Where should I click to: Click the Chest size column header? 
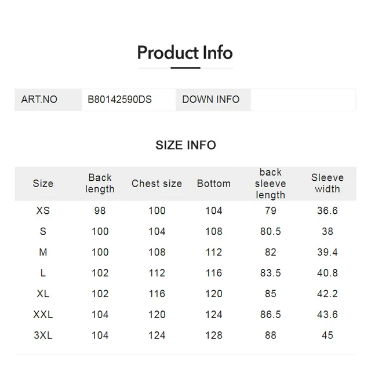tap(157, 184)
